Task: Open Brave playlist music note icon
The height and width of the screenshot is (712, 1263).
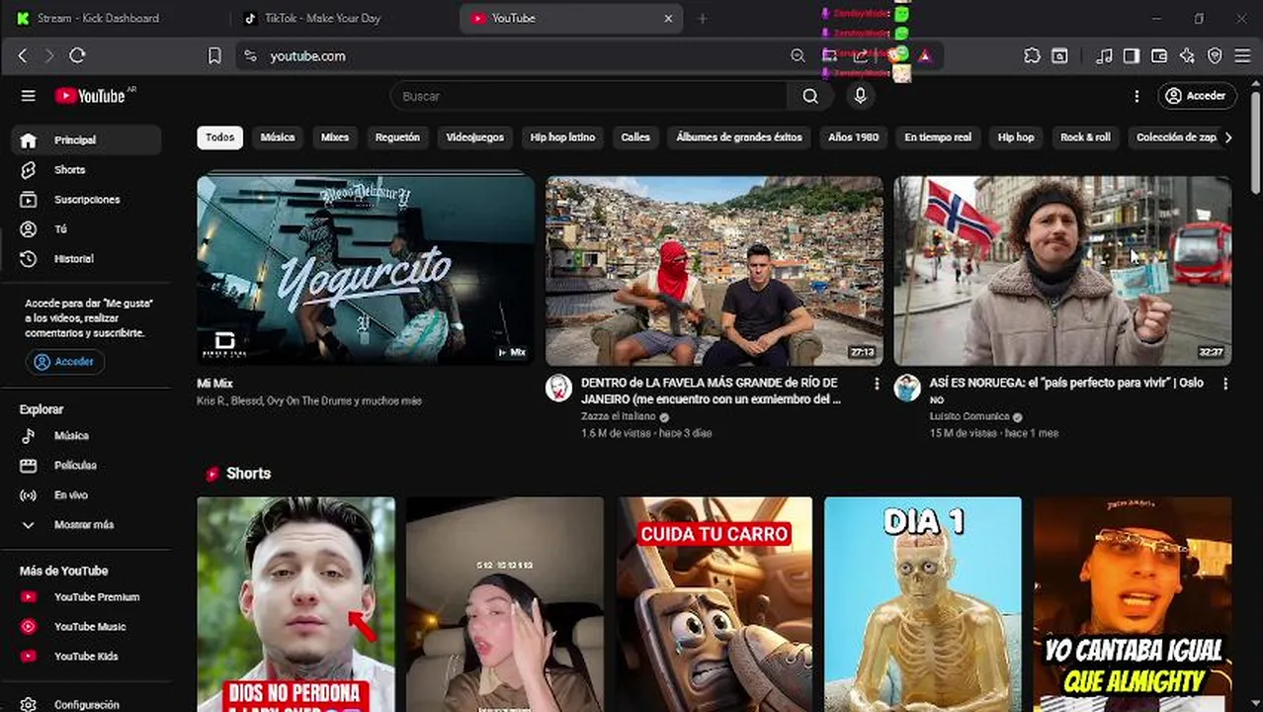Action: click(x=1104, y=56)
